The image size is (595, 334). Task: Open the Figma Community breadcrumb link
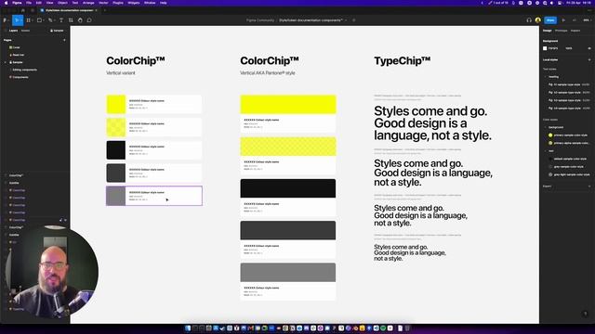click(x=260, y=20)
